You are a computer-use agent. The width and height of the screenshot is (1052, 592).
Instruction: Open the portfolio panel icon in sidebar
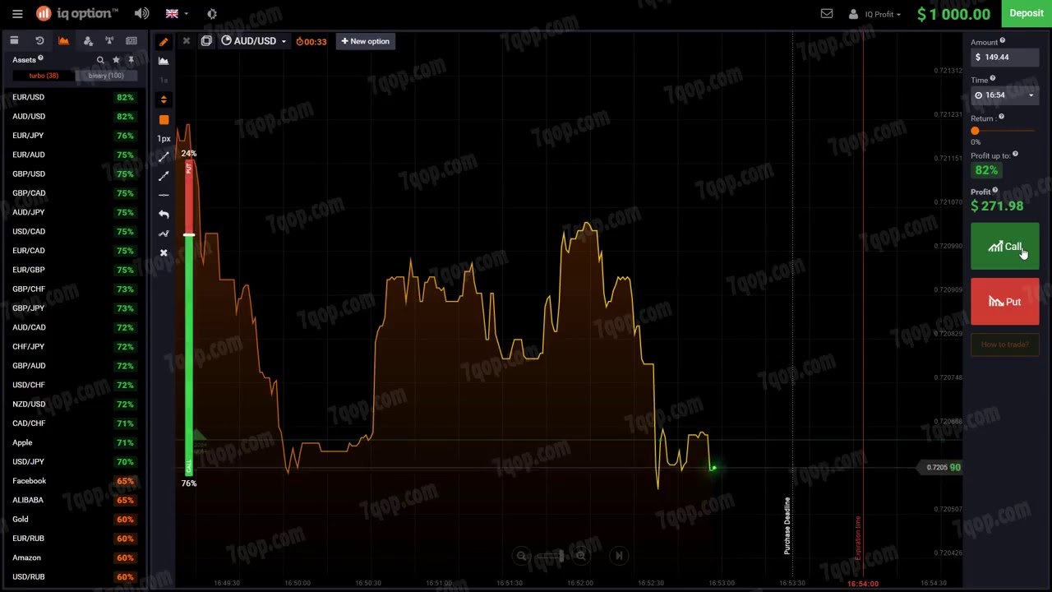[x=14, y=40]
